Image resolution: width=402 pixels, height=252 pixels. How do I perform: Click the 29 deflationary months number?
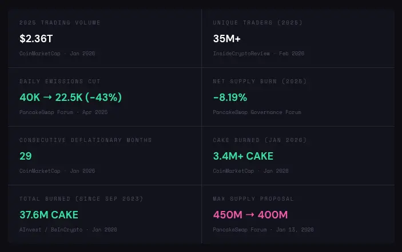point(26,156)
